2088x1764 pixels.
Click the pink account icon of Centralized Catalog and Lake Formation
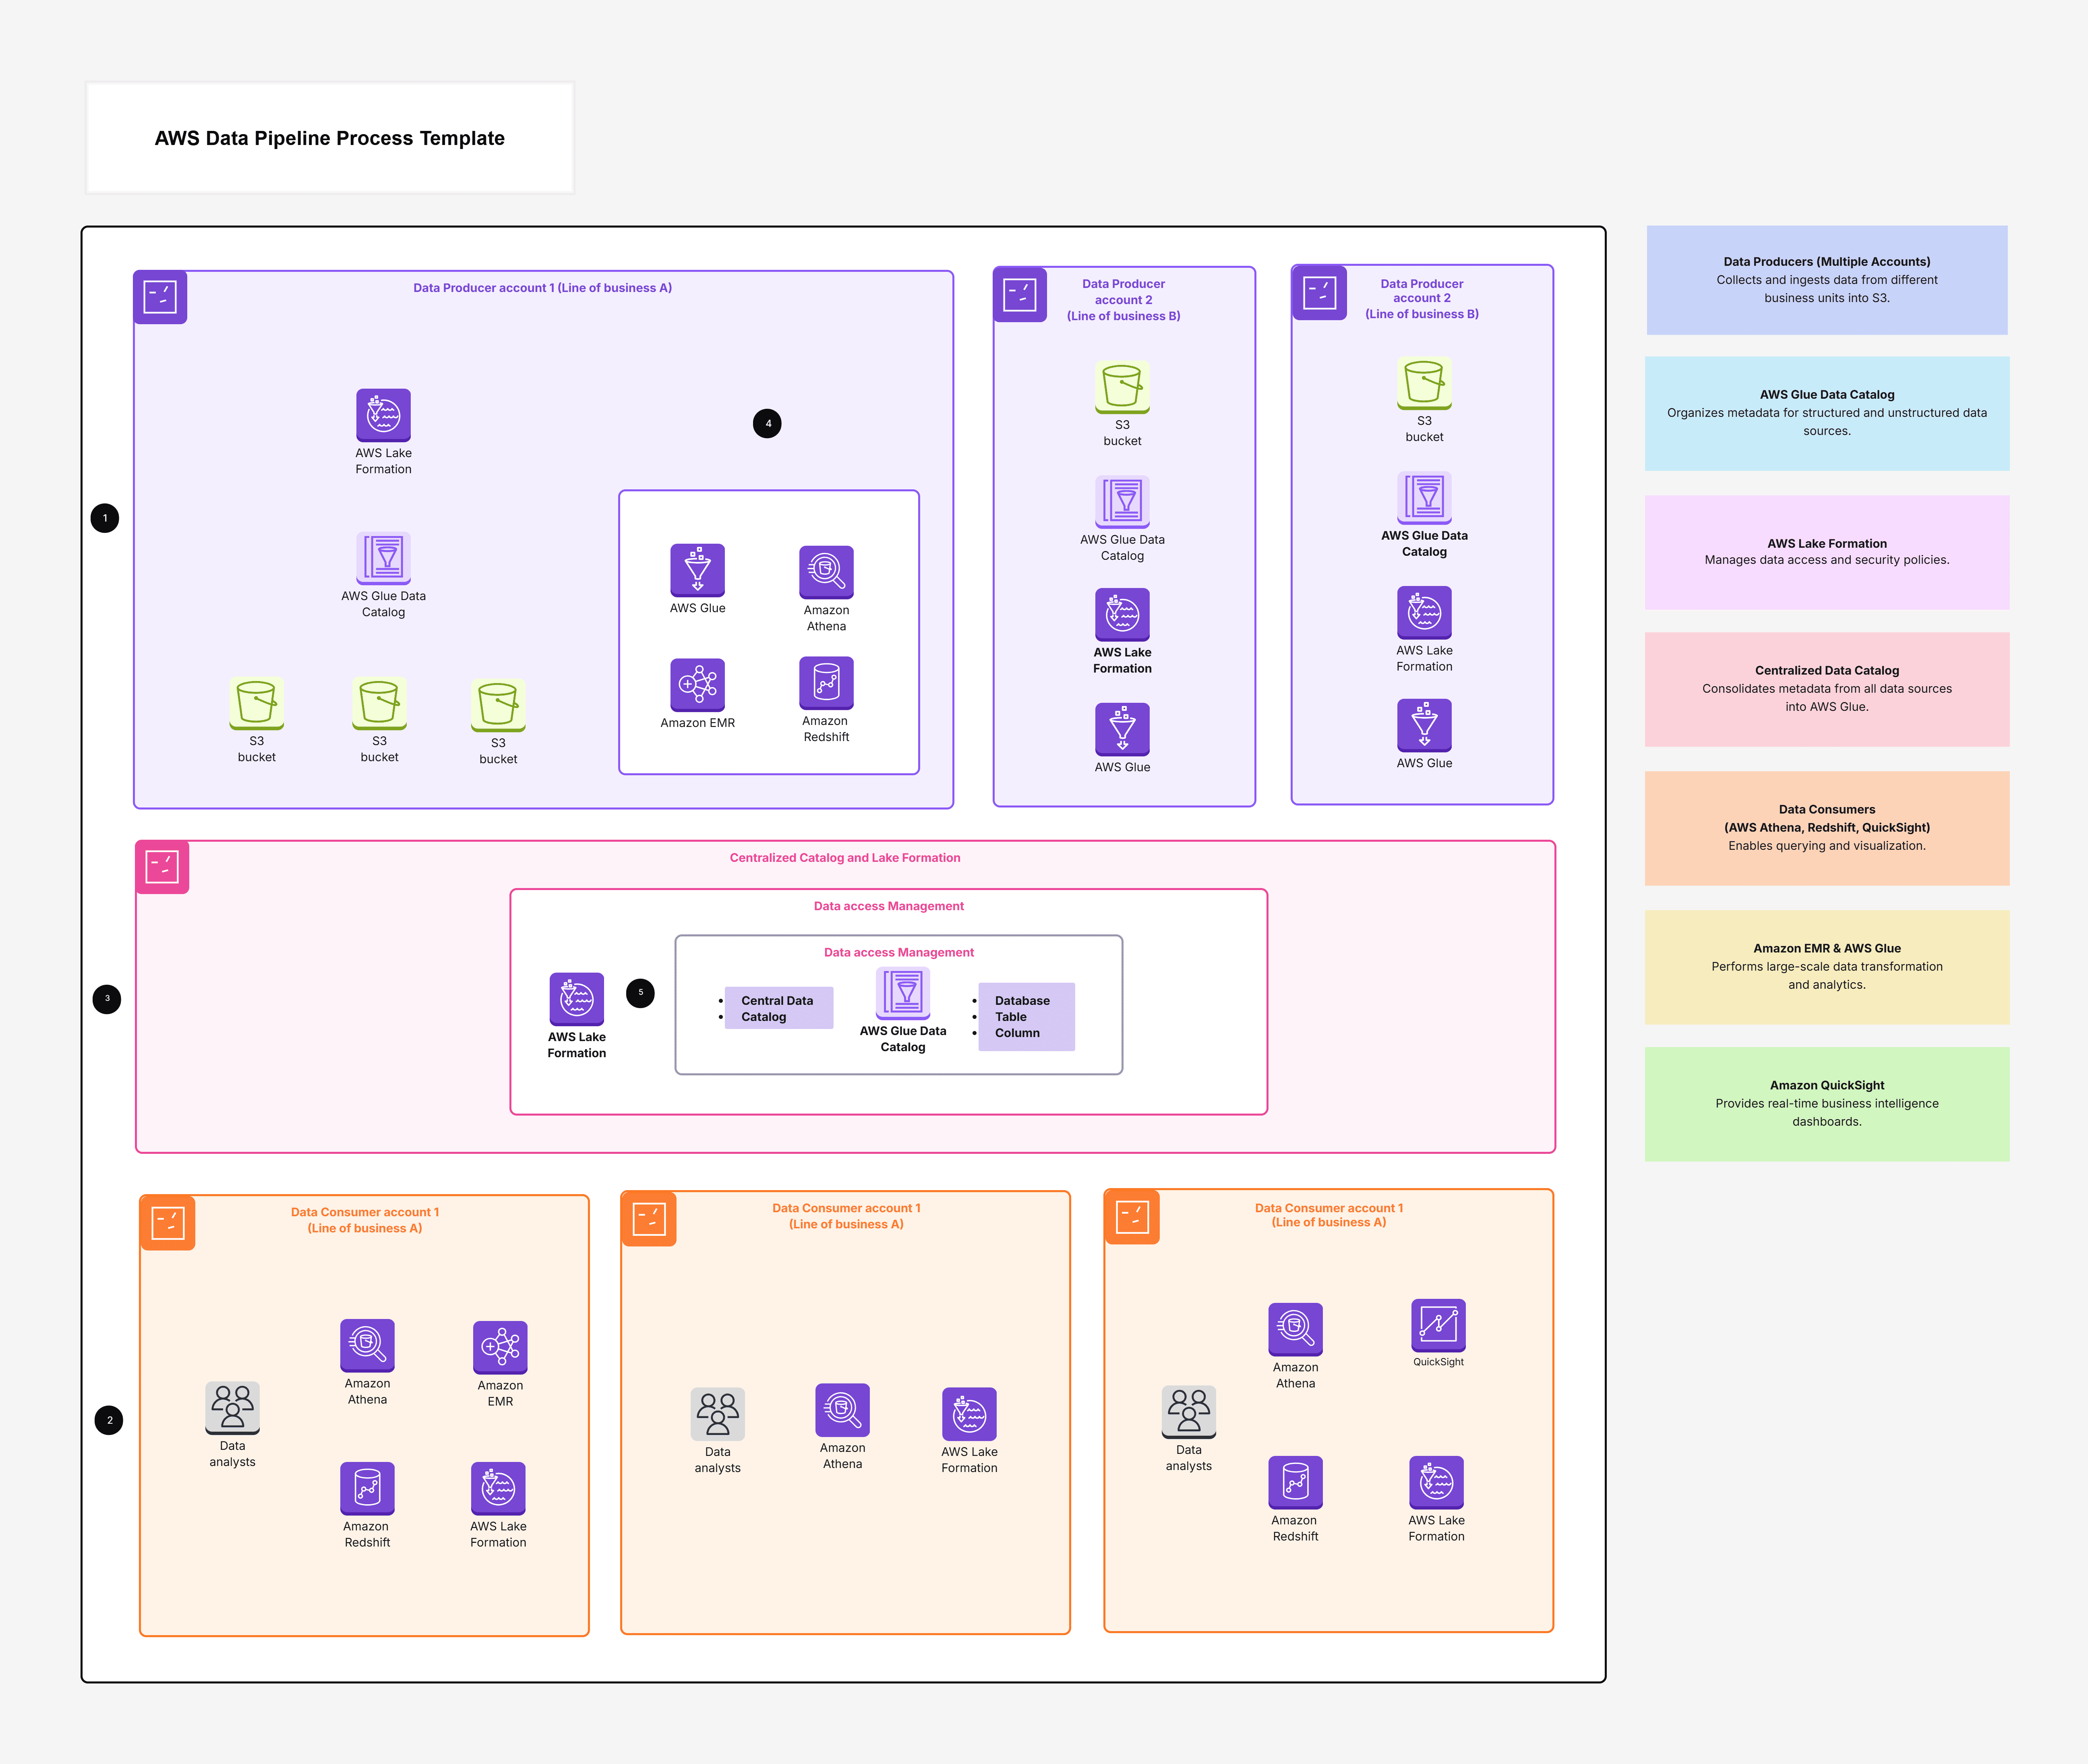click(162, 867)
